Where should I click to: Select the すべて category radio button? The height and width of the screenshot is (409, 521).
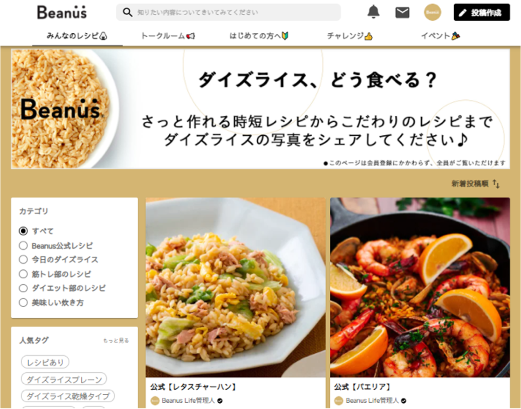23,231
